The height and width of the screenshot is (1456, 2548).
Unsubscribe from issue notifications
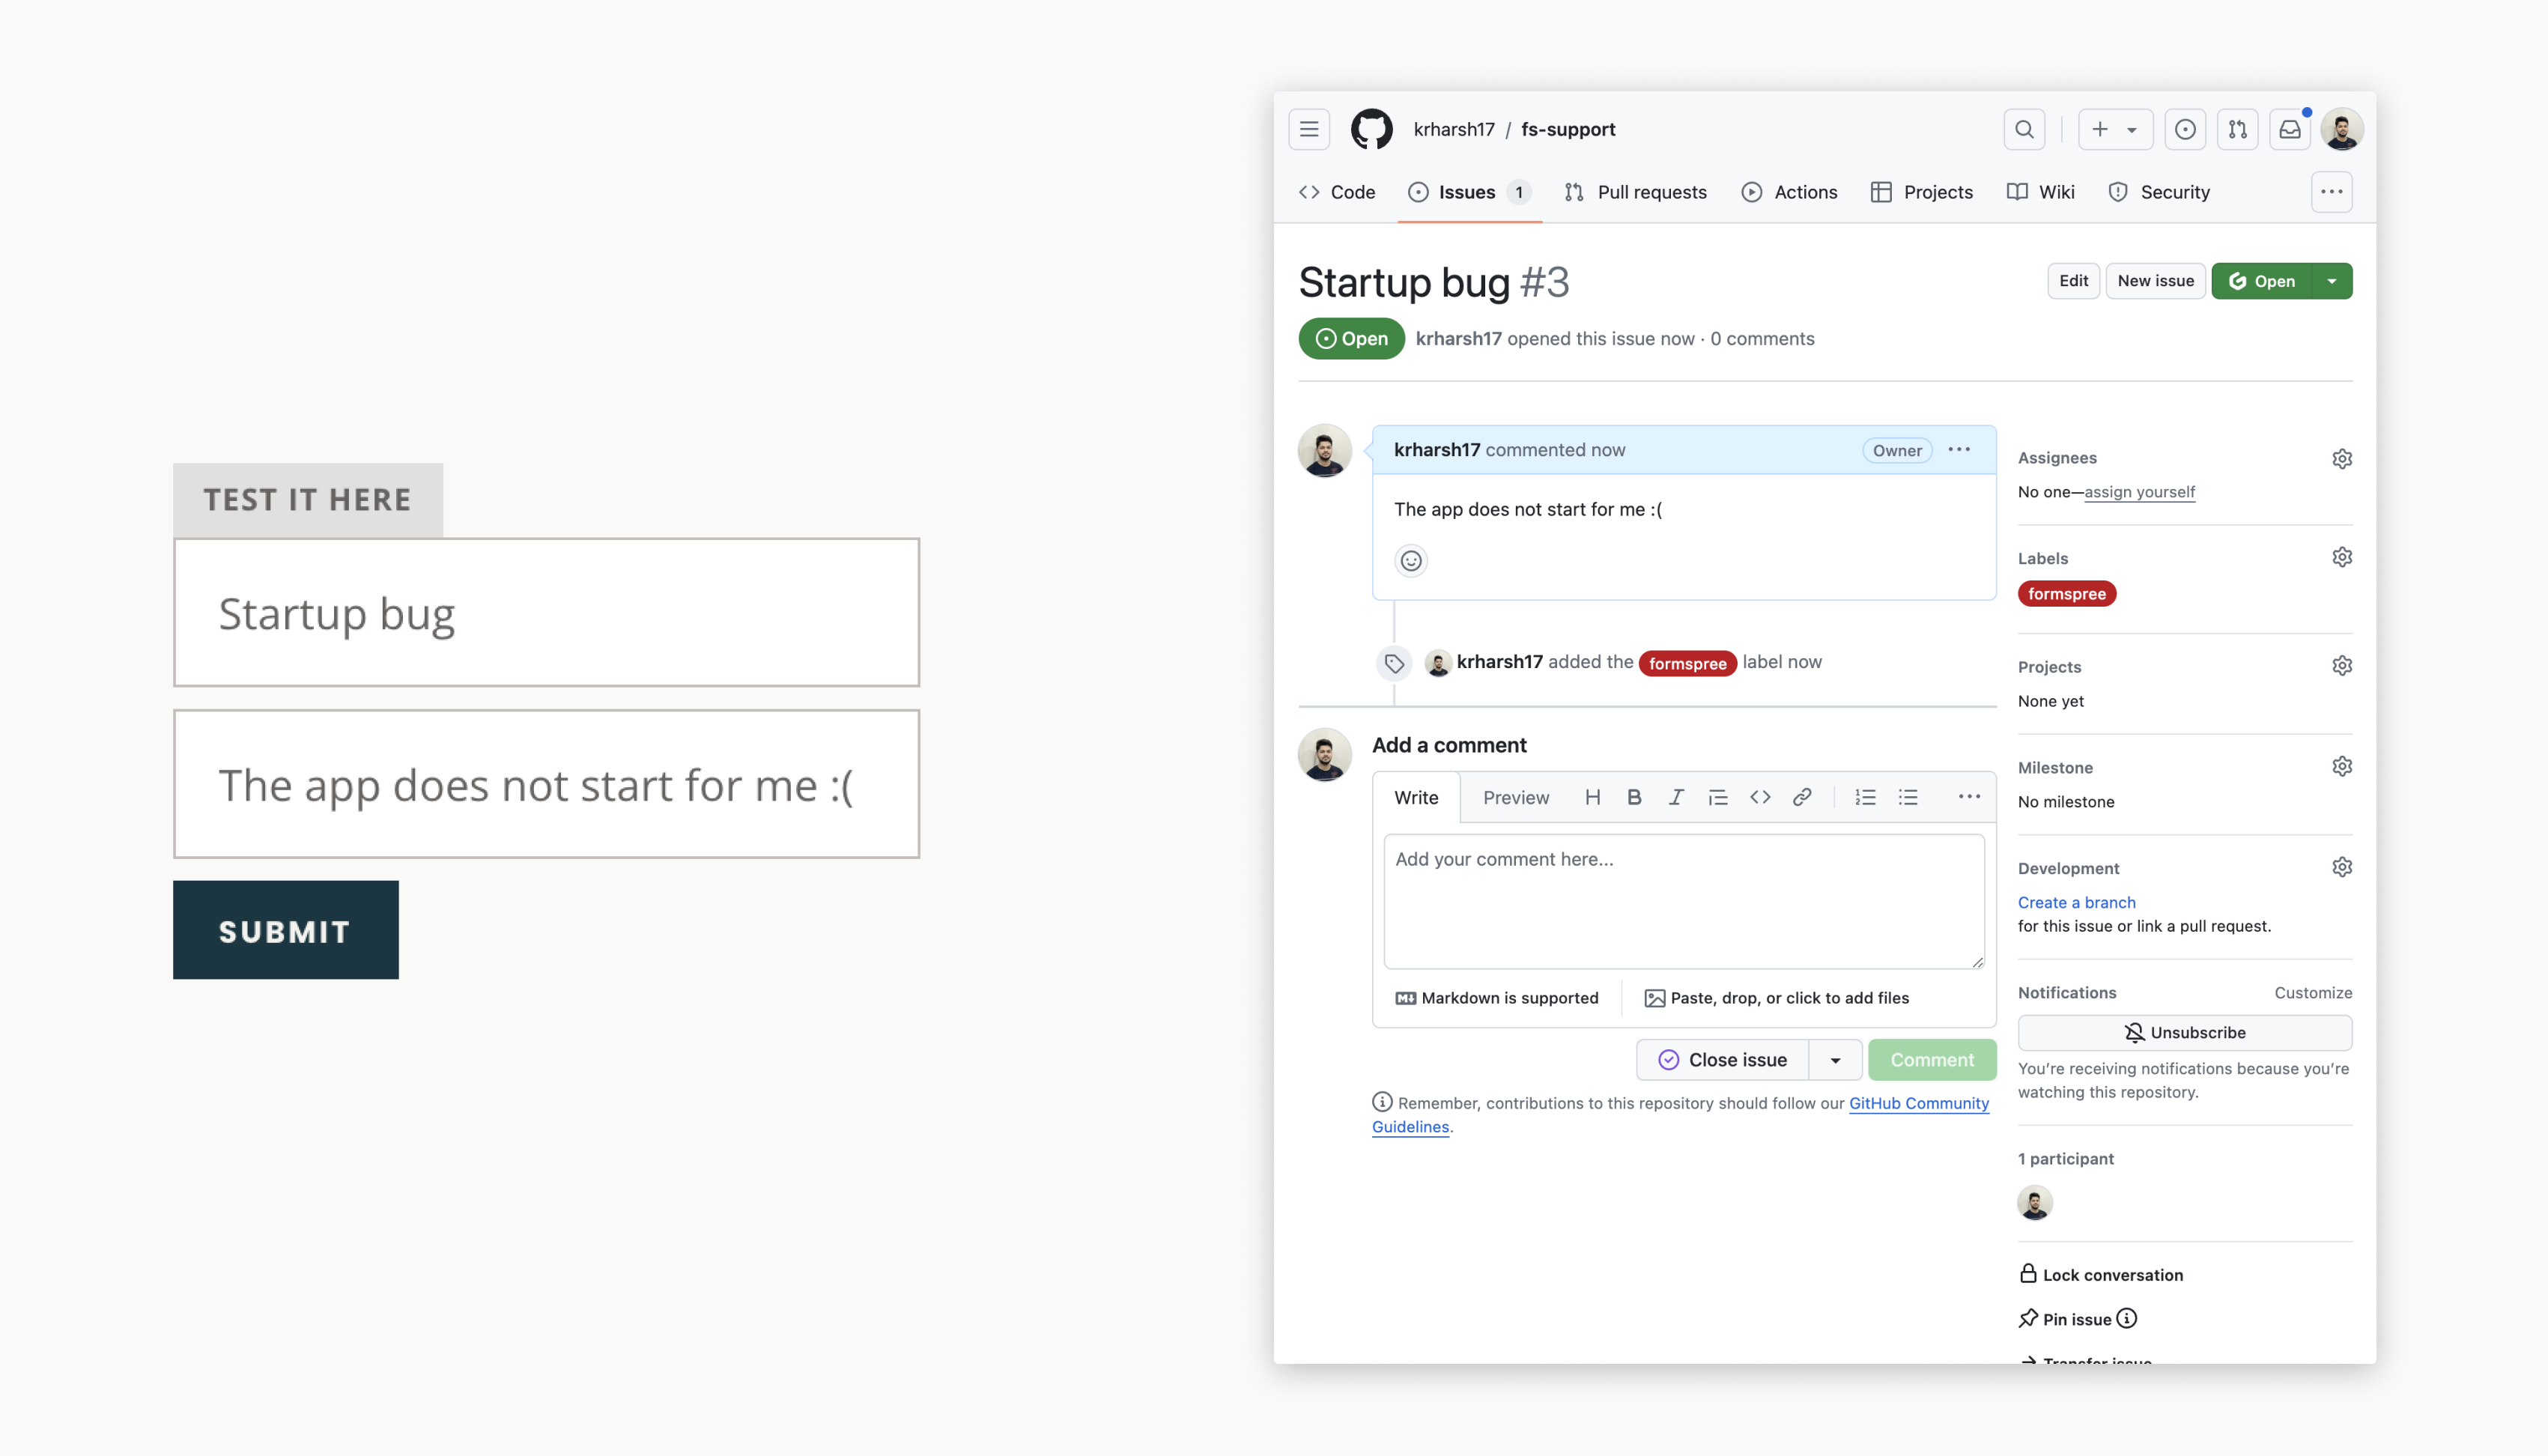[x=2184, y=1032]
